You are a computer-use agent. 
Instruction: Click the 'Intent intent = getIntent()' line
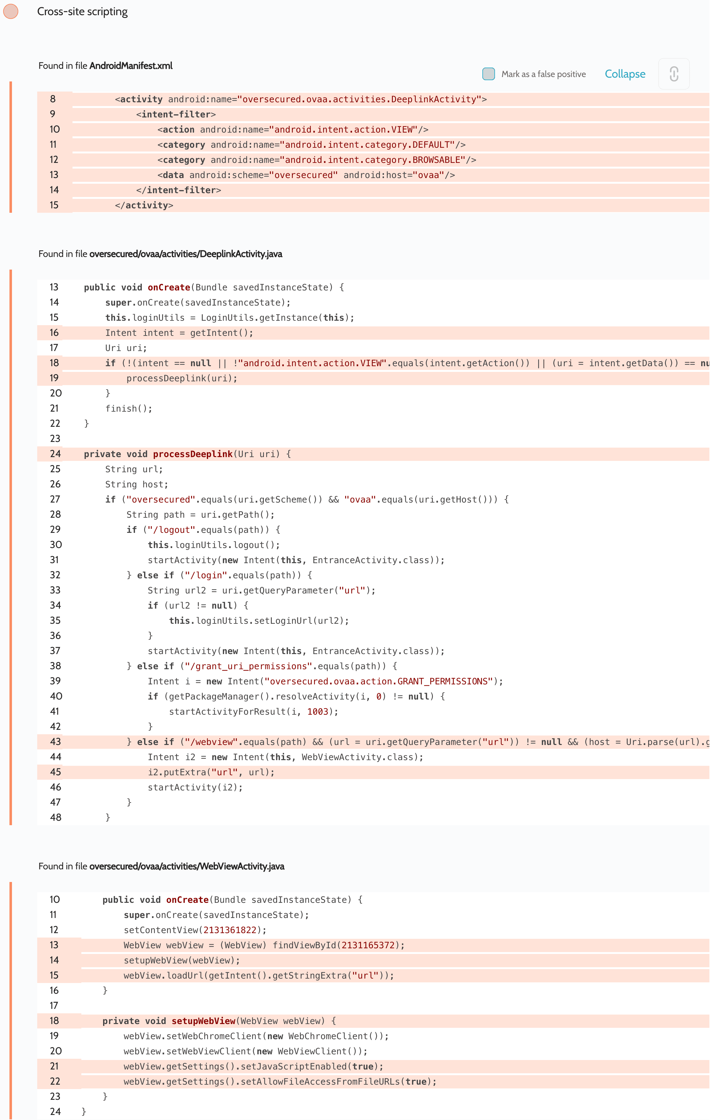[x=179, y=333]
